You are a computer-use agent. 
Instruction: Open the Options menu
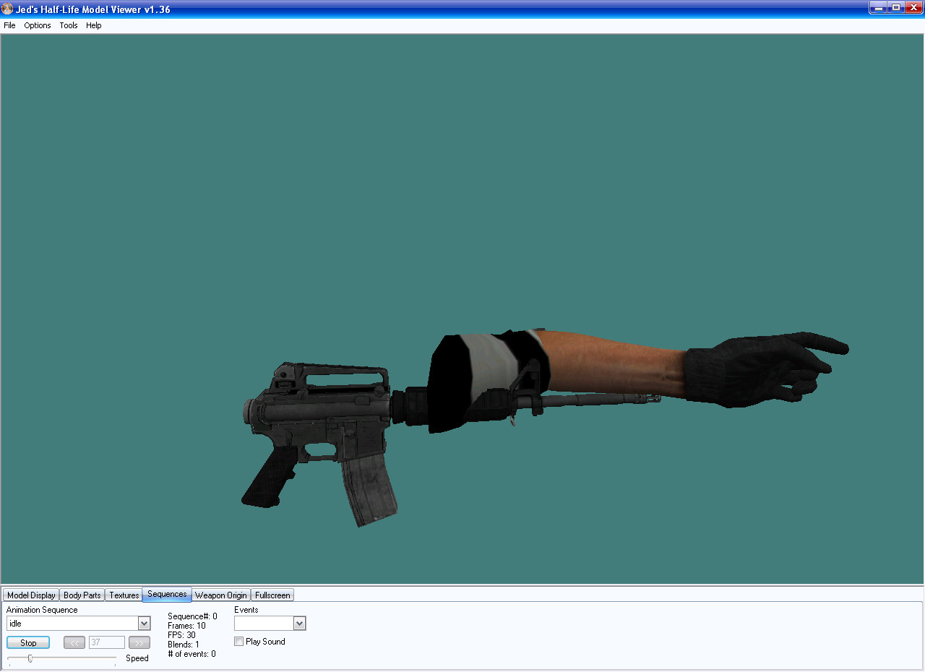tap(38, 25)
